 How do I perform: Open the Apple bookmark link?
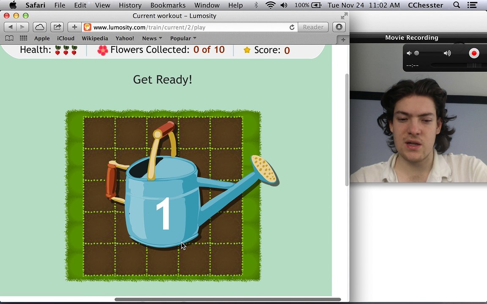[42, 38]
